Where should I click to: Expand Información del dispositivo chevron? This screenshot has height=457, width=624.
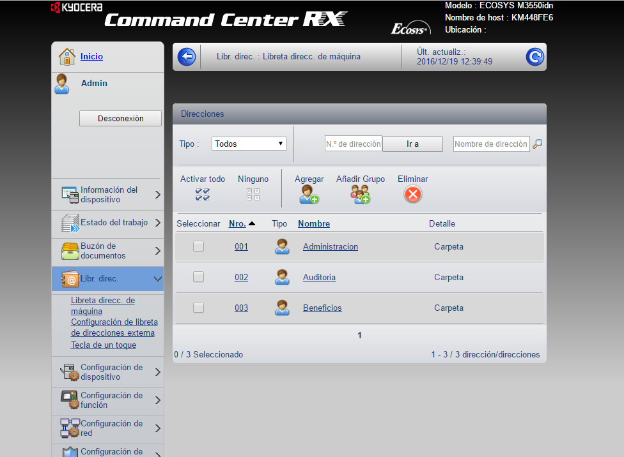pos(158,195)
